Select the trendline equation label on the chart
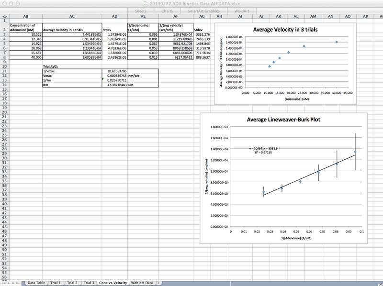The image size is (383, 286). click(263, 150)
